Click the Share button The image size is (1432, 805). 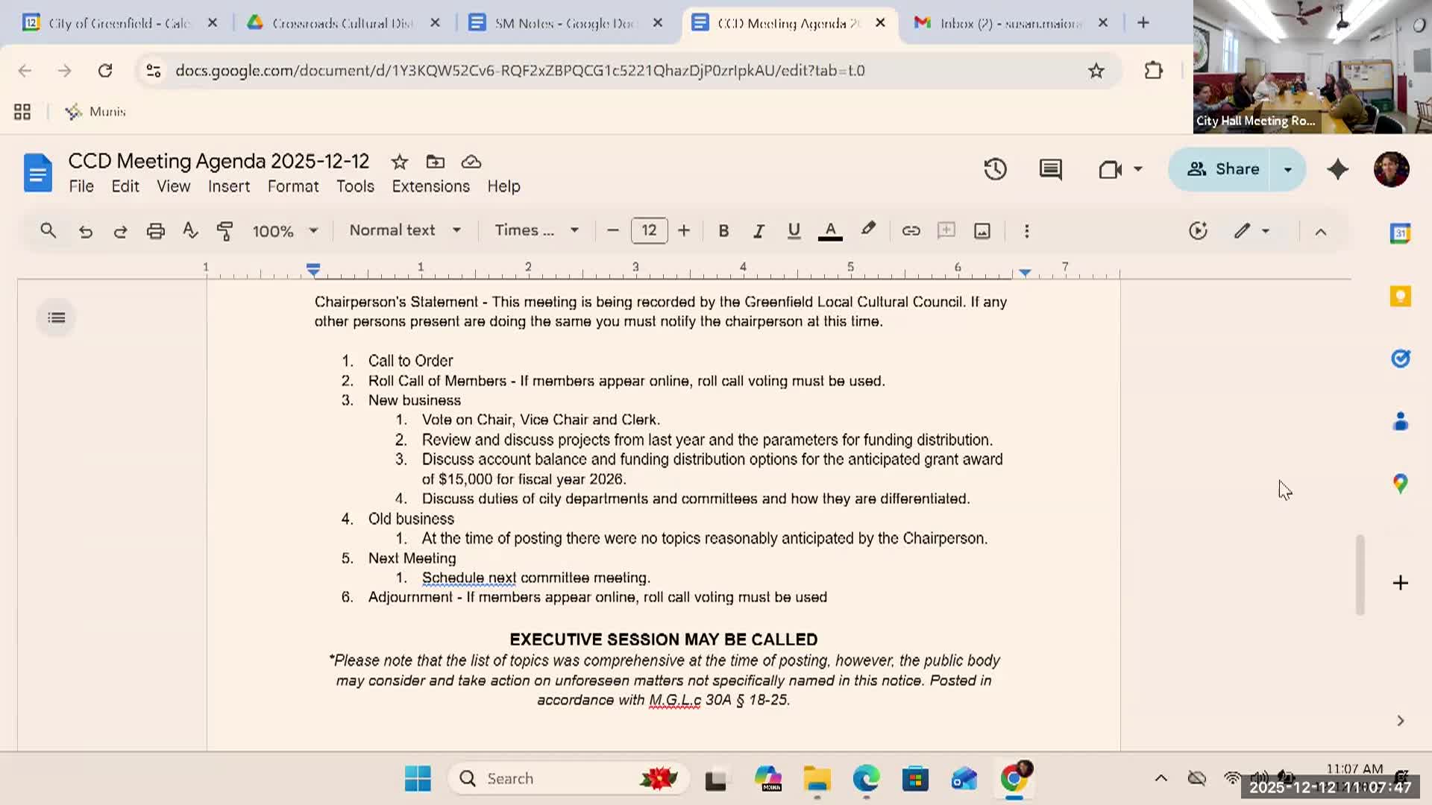pyautogui.click(x=1224, y=169)
